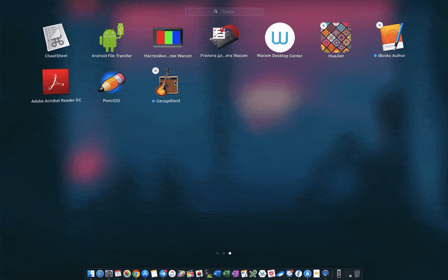Viewport: 448px width, 280px height.
Task: Open Wacom tablet settings app
Action: click(x=168, y=38)
